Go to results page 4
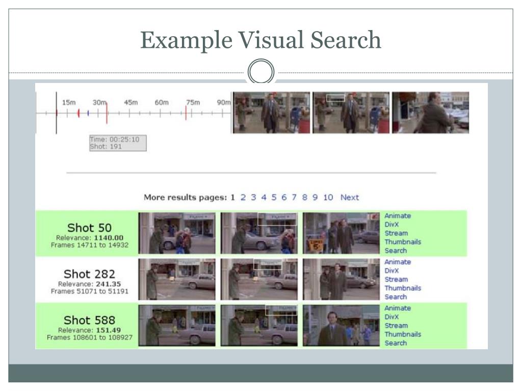The width and height of the screenshot is (522, 391). pyautogui.click(x=264, y=198)
